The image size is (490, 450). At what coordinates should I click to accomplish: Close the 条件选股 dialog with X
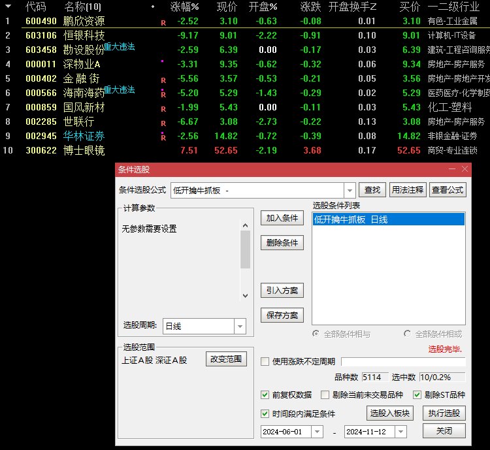465,169
